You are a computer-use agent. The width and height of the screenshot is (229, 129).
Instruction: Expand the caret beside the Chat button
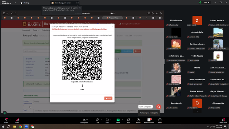coord(101,120)
